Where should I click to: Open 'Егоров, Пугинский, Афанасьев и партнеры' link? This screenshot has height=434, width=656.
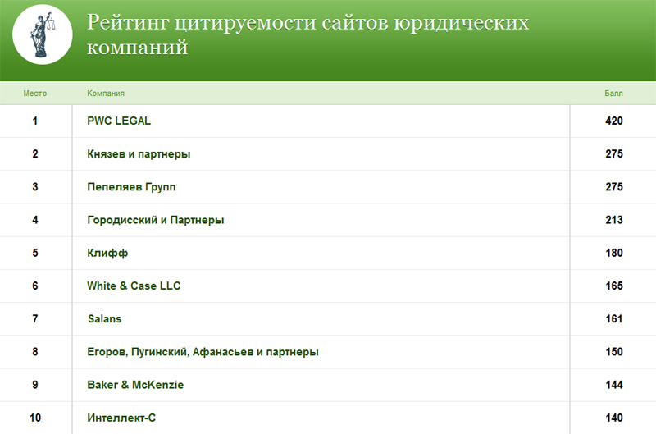tap(203, 352)
